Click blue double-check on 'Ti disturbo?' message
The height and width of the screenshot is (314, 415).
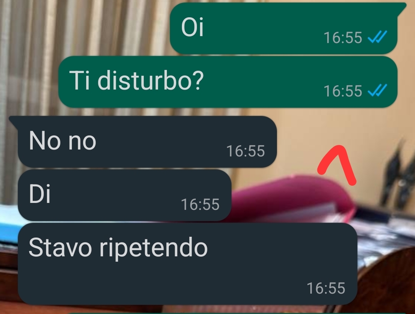377,90
